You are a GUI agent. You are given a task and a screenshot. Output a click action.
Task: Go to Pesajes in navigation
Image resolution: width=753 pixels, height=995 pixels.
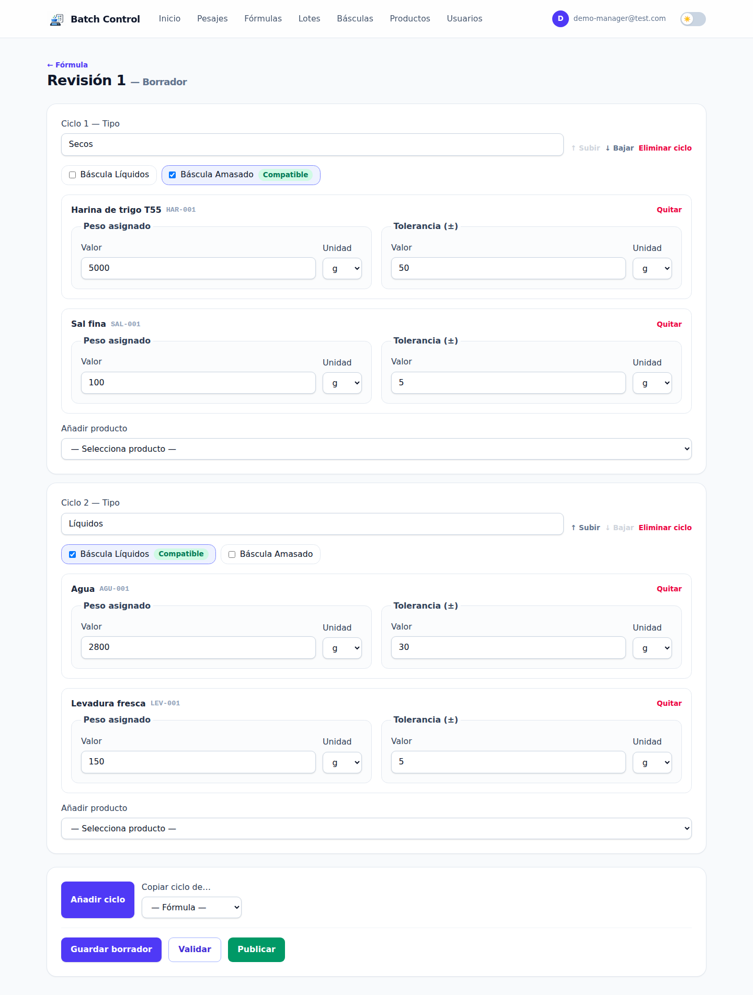[x=212, y=19]
